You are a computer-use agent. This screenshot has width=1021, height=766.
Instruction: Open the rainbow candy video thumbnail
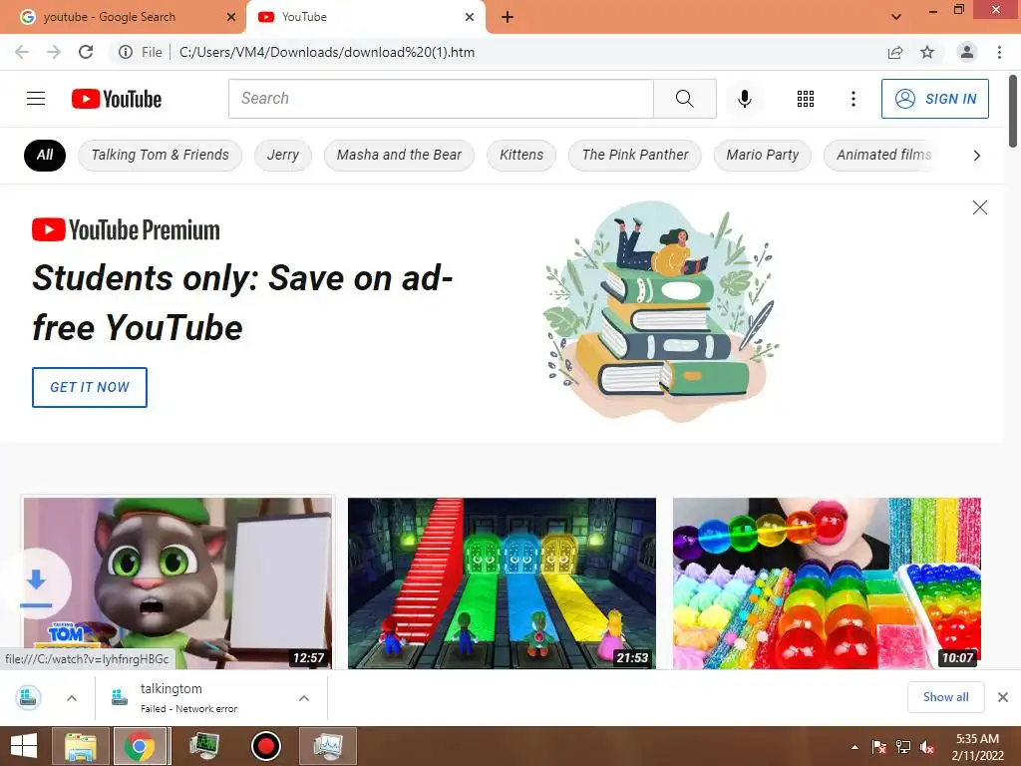coord(827,582)
